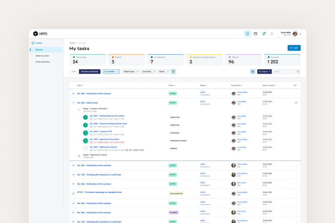Open the By subject dropdown

264,71
